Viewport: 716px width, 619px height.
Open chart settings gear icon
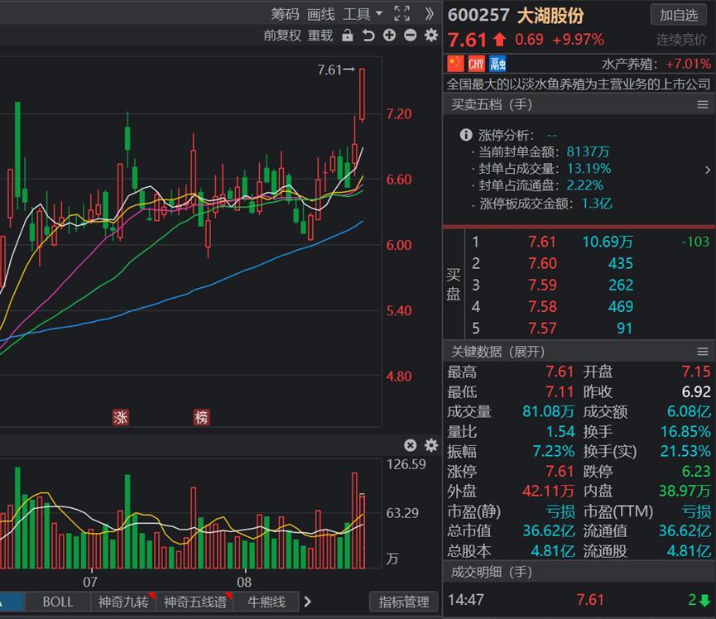coord(431,35)
